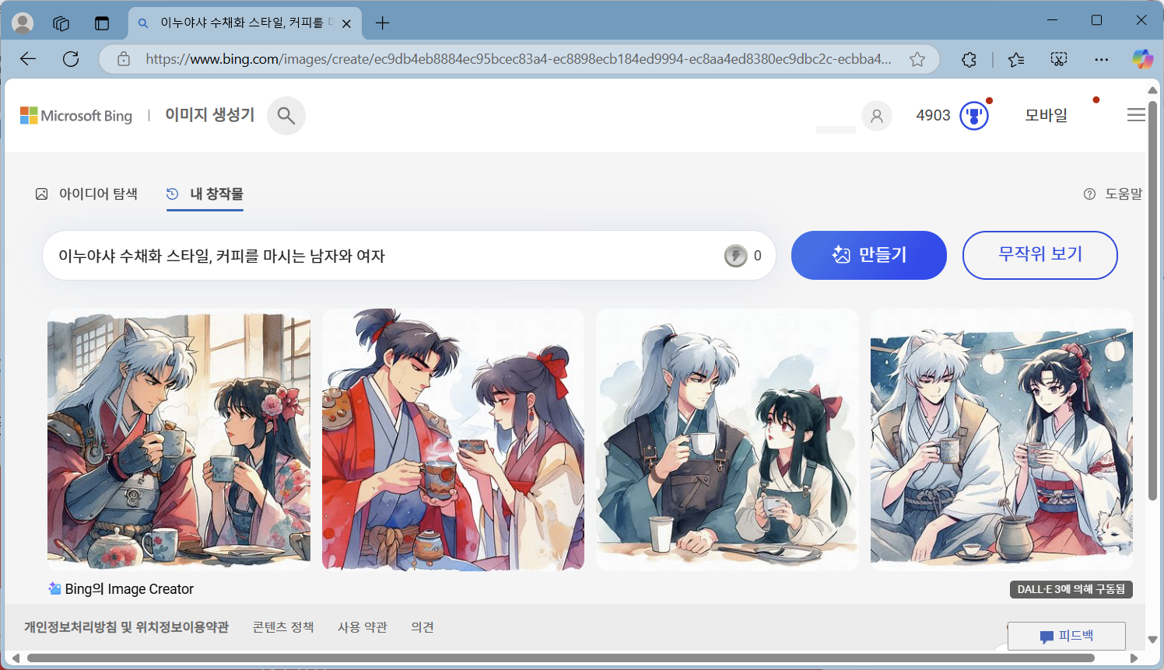Open second image with red kimono man

coord(453,440)
